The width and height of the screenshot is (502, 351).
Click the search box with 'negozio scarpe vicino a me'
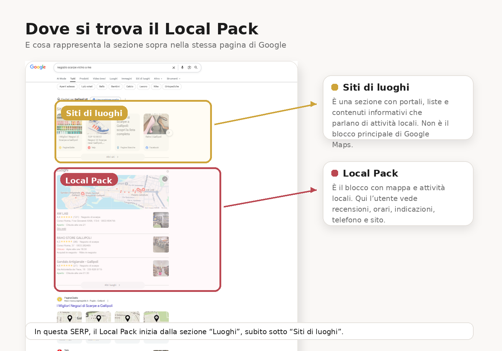point(127,67)
